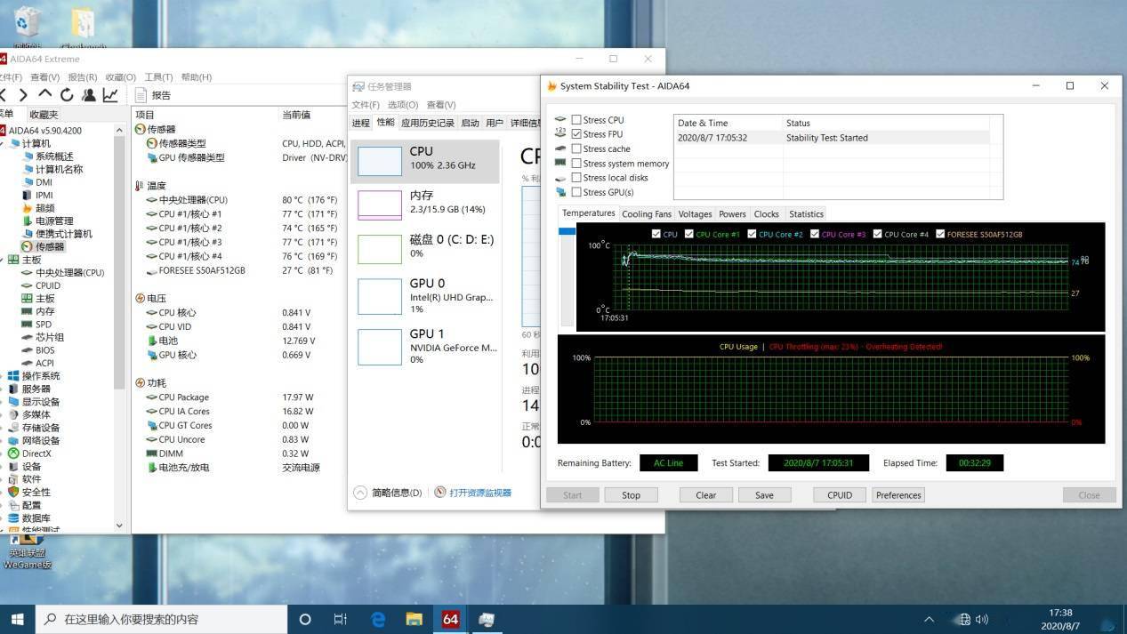The height and width of the screenshot is (634, 1127).
Task: Switch to AIDA64 taskbar icon
Action: coord(450,619)
